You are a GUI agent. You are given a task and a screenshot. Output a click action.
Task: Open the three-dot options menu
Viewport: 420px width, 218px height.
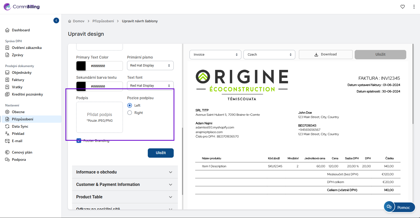click(414, 7)
